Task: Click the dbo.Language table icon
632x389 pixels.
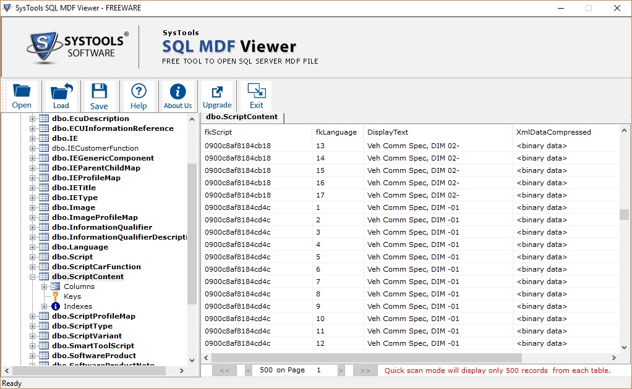Action: [44, 247]
